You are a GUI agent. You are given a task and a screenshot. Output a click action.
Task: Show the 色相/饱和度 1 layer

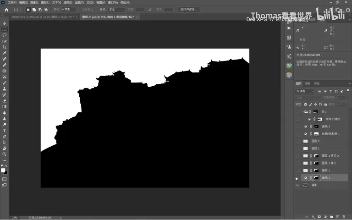297,134
